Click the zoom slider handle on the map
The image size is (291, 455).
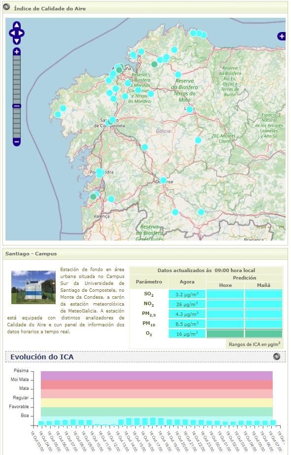pos(17,106)
